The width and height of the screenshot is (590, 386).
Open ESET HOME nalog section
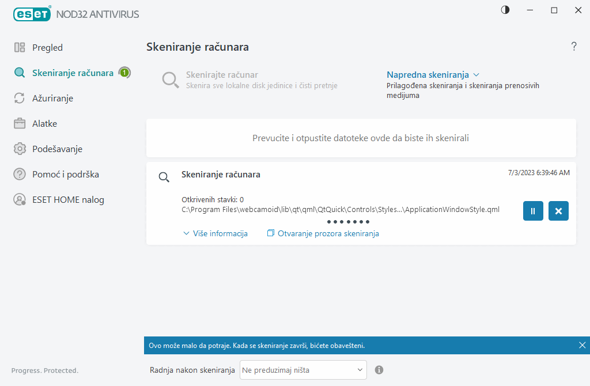click(x=68, y=200)
